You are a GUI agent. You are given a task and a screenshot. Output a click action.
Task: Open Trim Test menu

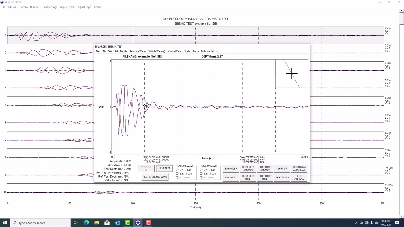107,51
